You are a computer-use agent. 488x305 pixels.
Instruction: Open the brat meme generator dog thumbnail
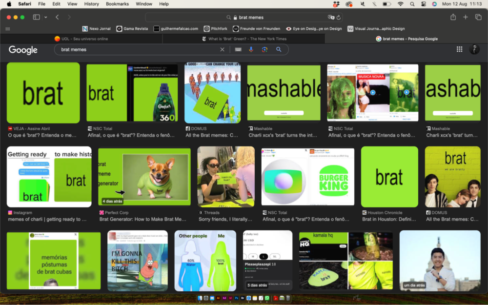tap(144, 177)
